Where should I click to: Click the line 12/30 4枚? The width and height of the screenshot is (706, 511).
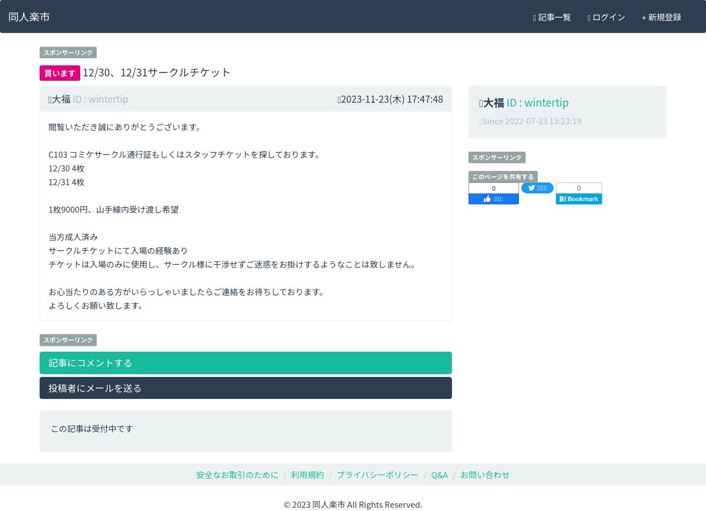pos(67,168)
